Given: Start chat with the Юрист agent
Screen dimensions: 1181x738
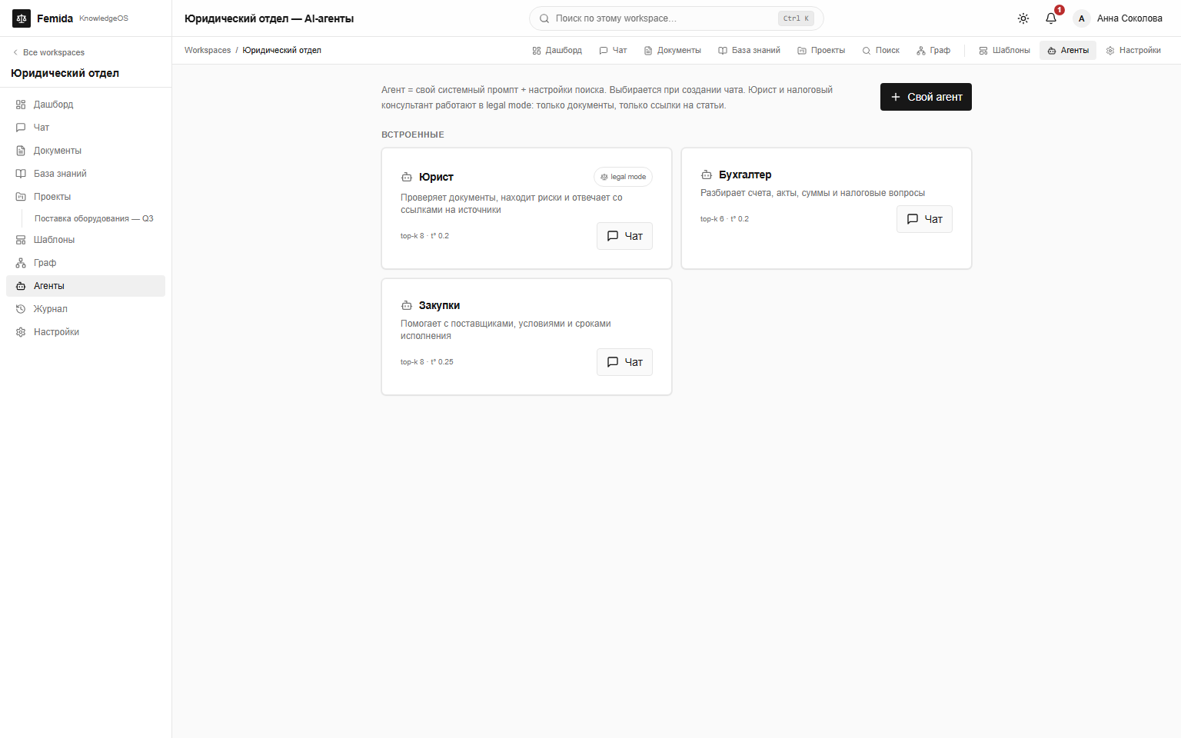Looking at the screenshot, I should [x=624, y=236].
